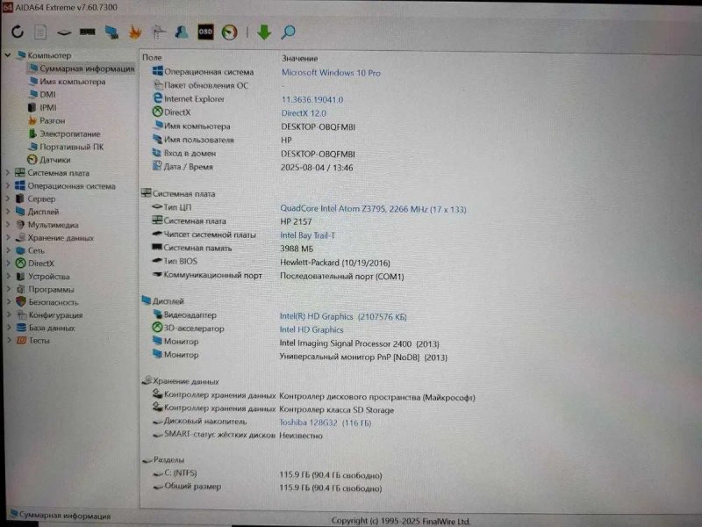Expand the Операционная система tree node

(x=8, y=185)
